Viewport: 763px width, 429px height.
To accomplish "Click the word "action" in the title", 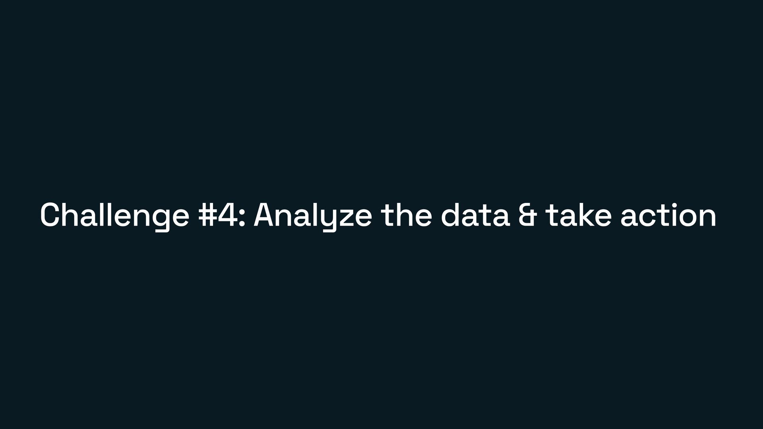I will (x=668, y=215).
